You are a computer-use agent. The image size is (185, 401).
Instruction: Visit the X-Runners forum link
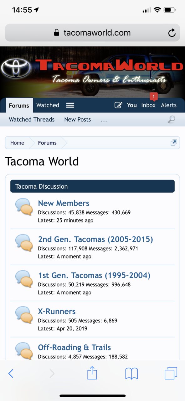[x=57, y=311]
